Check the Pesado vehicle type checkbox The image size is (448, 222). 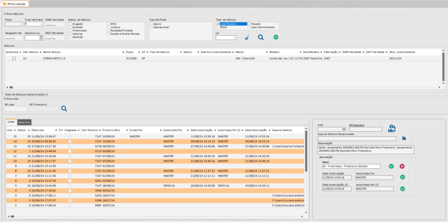coord(249,24)
